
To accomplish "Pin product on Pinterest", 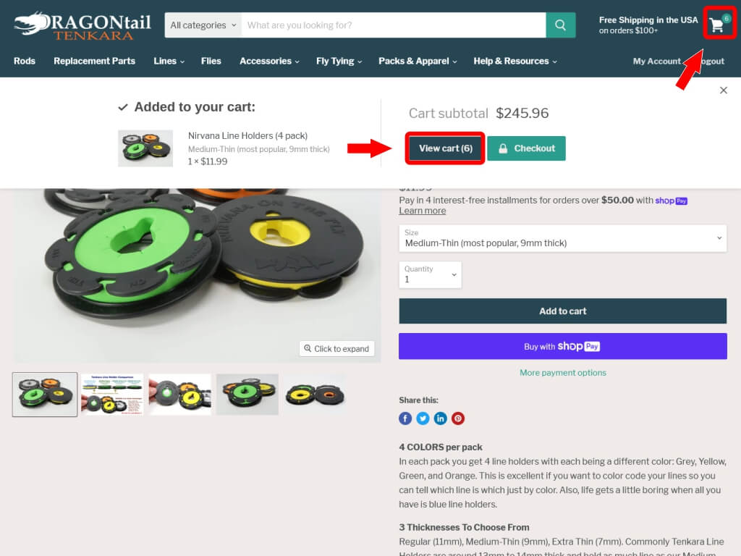I will pyautogui.click(x=457, y=418).
